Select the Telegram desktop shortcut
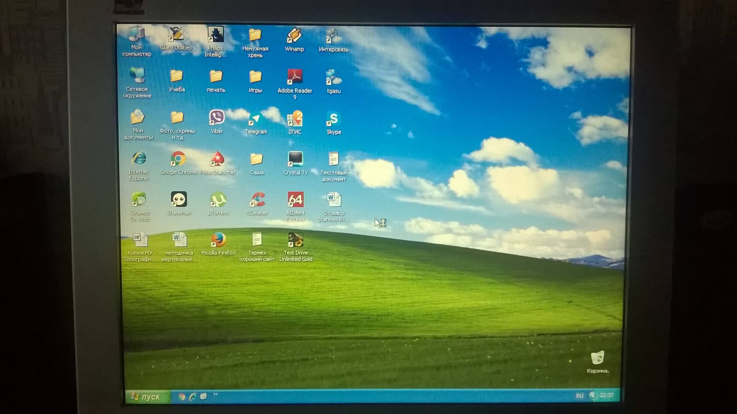This screenshot has height=414, width=737. [x=256, y=119]
